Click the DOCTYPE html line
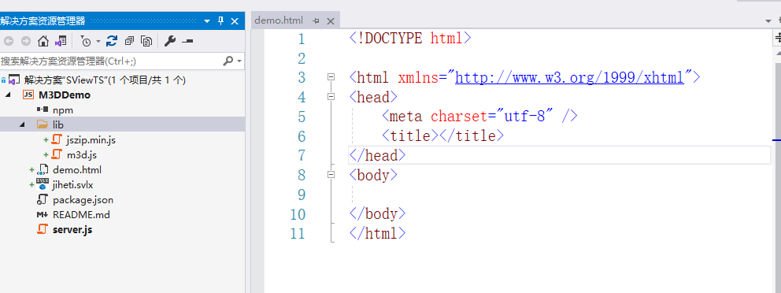 click(410, 39)
